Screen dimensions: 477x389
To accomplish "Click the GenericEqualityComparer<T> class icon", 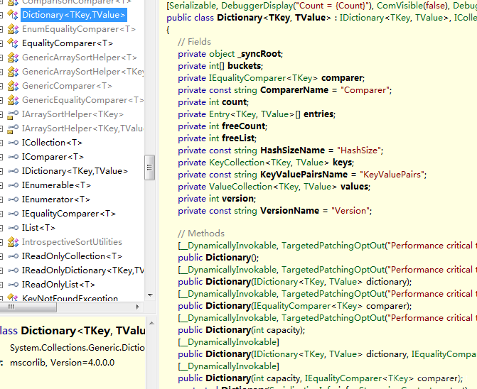I will click(x=13, y=100).
